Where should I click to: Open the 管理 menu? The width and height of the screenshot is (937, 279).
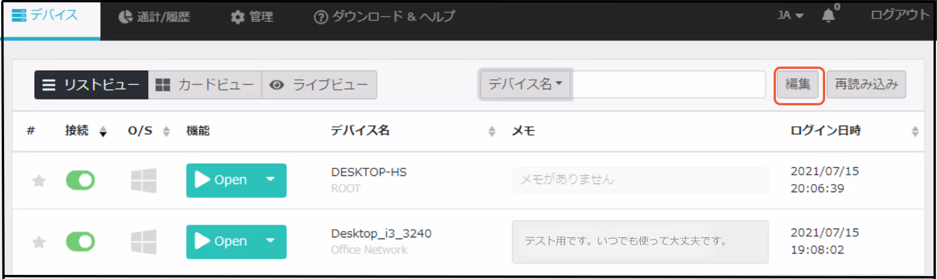click(x=251, y=17)
